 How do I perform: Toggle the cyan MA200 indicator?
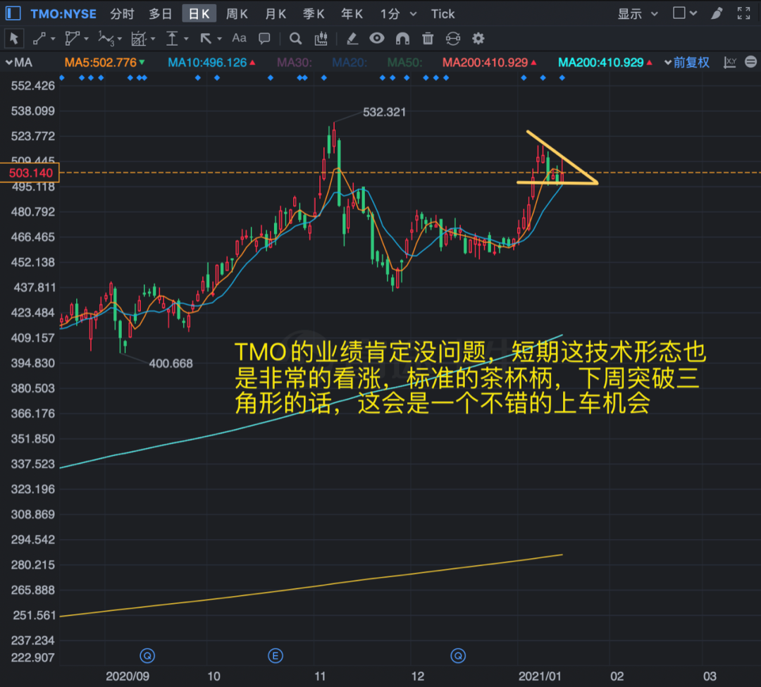[605, 62]
